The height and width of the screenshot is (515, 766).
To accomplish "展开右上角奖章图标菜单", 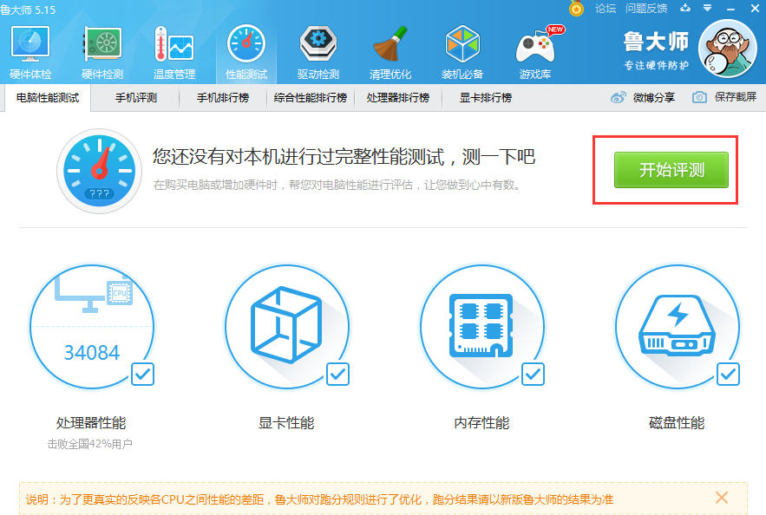I will click(576, 10).
